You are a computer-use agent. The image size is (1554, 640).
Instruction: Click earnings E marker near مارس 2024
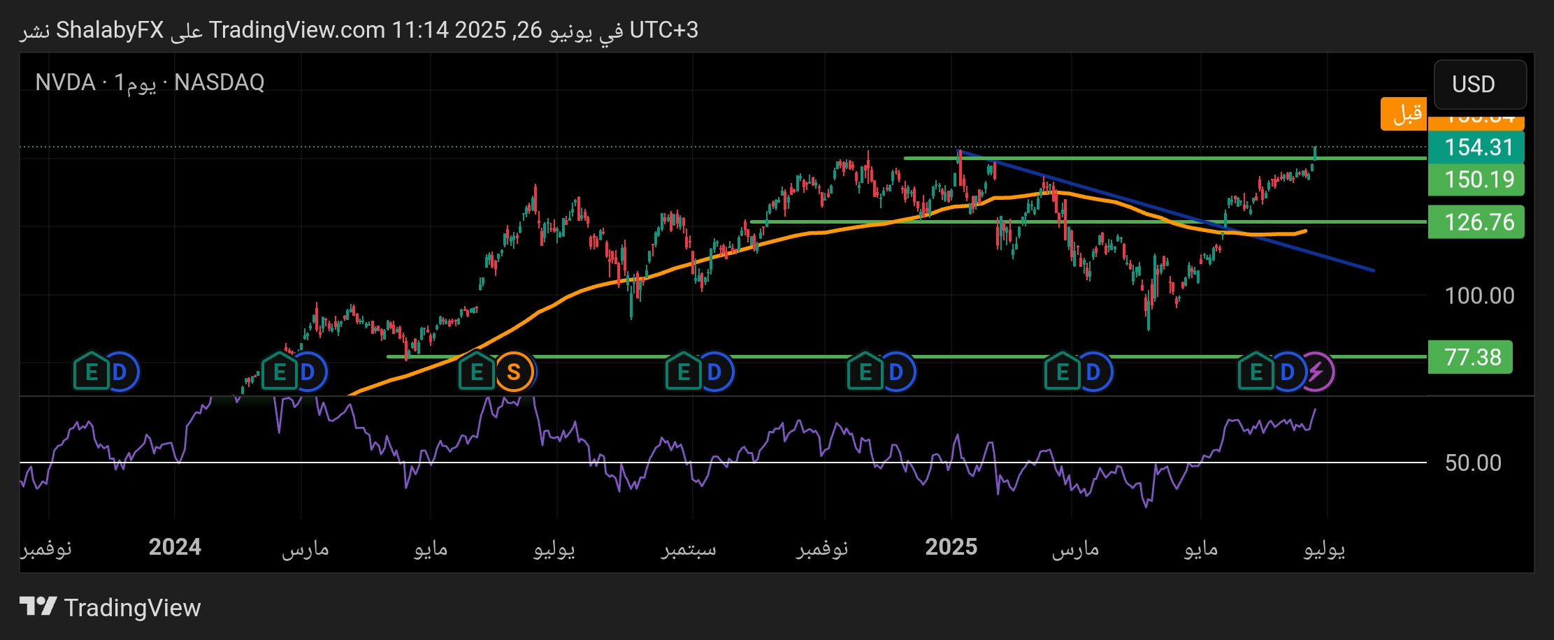pos(279,372)
